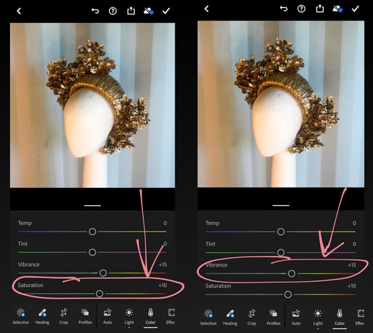Tap panel drag handle below left photo
This screenshot has width=373, height=333.
[92, 206]
